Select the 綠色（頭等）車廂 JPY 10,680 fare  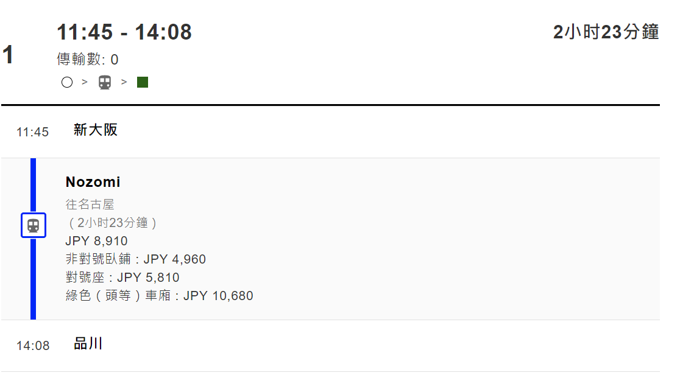click(x=159, y=296)
